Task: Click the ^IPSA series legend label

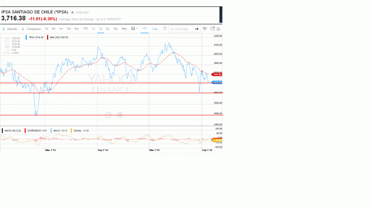Action: click(35, 37)
